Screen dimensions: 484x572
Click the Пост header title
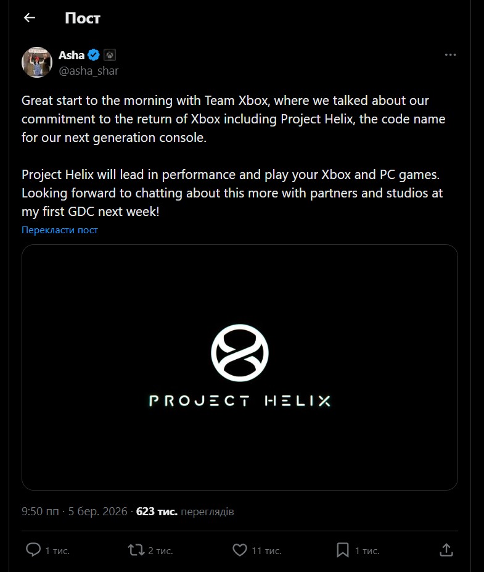pos(82,18)
